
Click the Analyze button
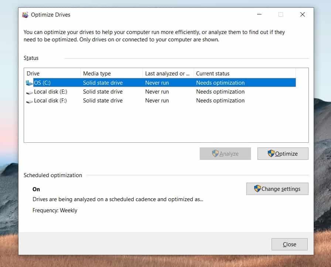point(225,153)
